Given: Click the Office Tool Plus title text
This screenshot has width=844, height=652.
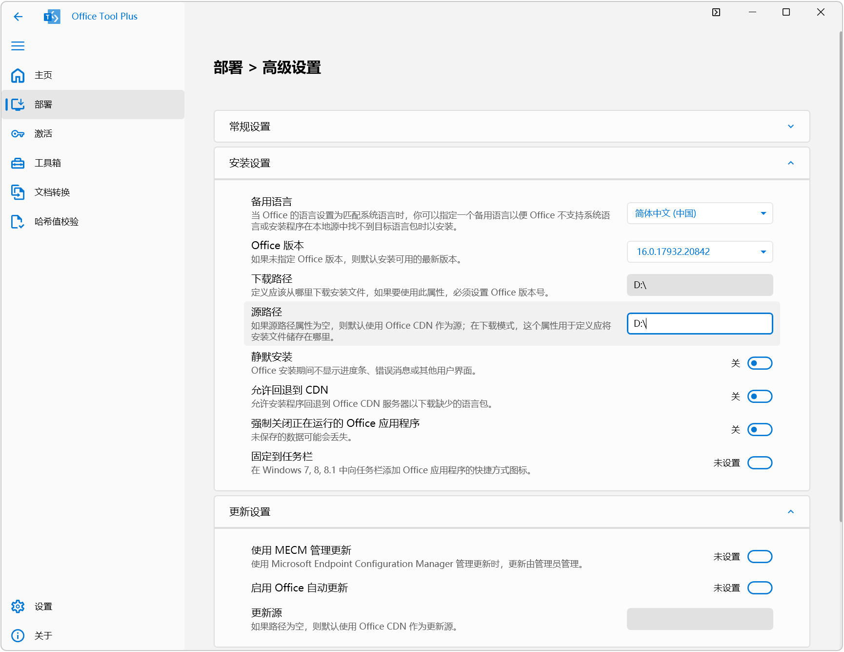Looking at the screenshot, I should pyautogui.click(x=104, y=17).
